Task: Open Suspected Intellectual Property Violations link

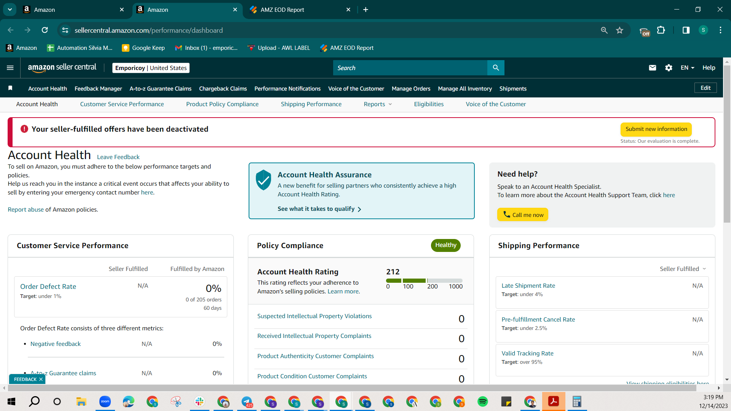Action: (314, 316)
